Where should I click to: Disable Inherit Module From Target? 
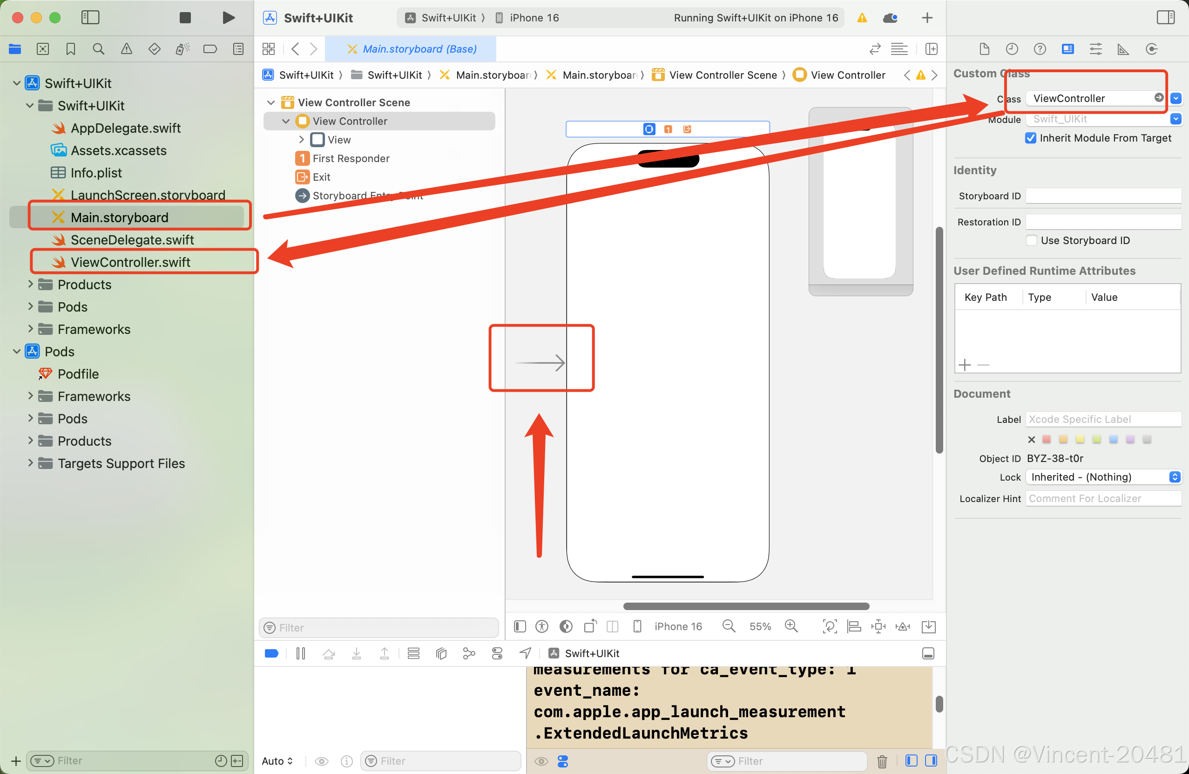click(x=1030, y=138)
